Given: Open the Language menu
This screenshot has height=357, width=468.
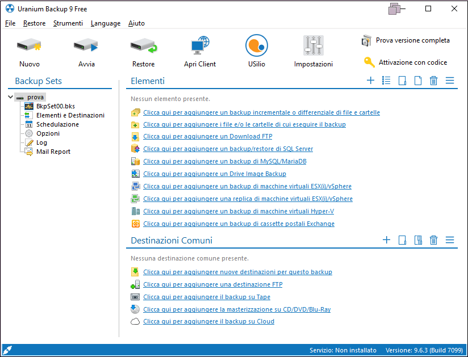Looking at the screenshot, I should point(106,23).
